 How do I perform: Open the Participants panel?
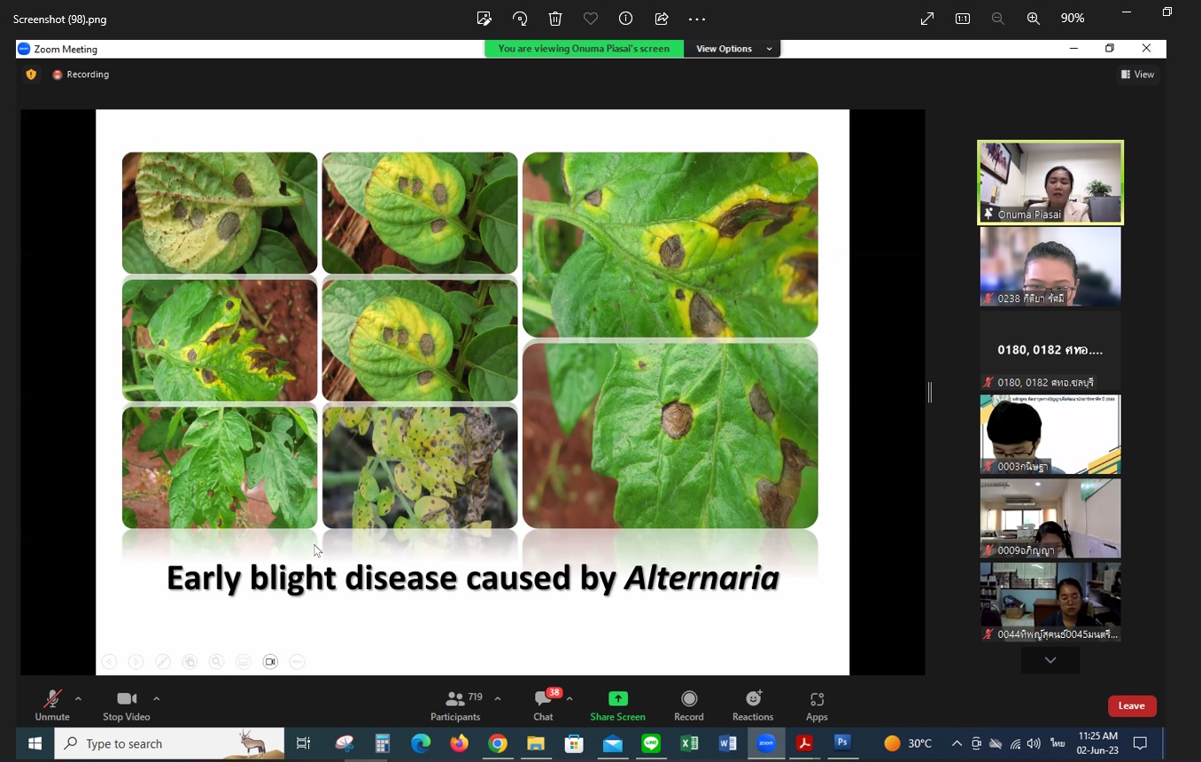tap(455, 705)
